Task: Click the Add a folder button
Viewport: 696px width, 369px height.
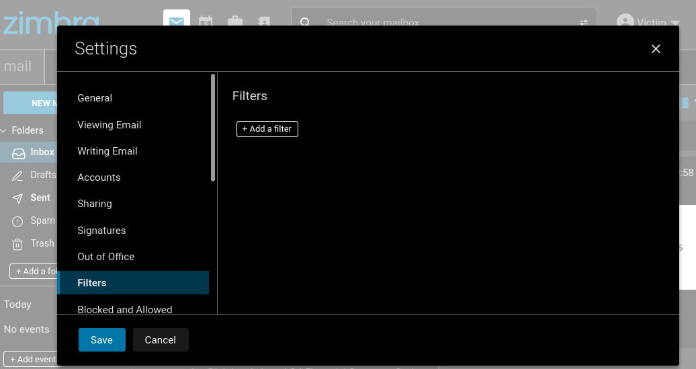Action: click(x=34, y=271)
